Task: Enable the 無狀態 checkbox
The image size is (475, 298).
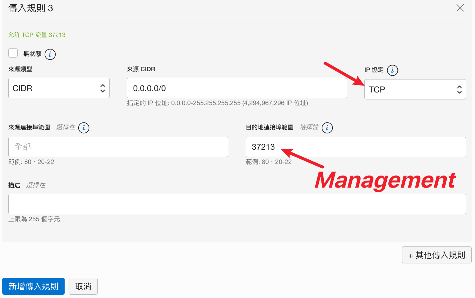Action: [x=13, y=53]
